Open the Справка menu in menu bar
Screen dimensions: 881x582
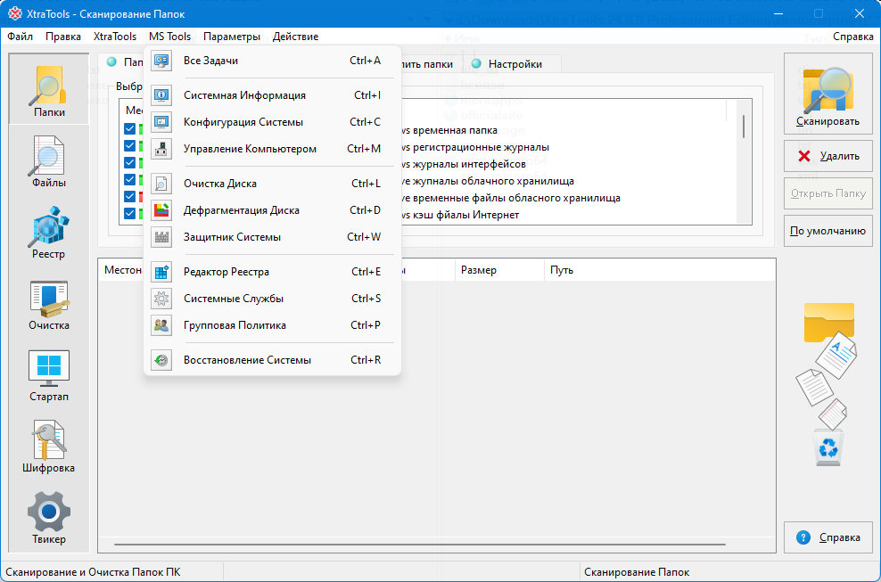coord(852,37)
